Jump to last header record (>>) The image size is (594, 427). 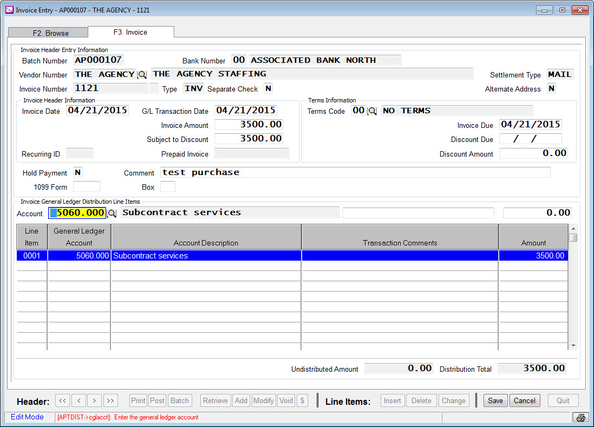click(111, 401)
